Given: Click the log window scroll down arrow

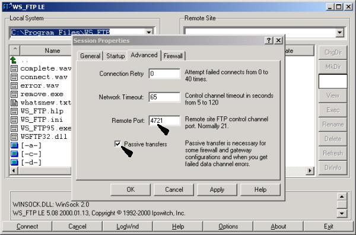Looking at the screenshot, I should (342, 214).
